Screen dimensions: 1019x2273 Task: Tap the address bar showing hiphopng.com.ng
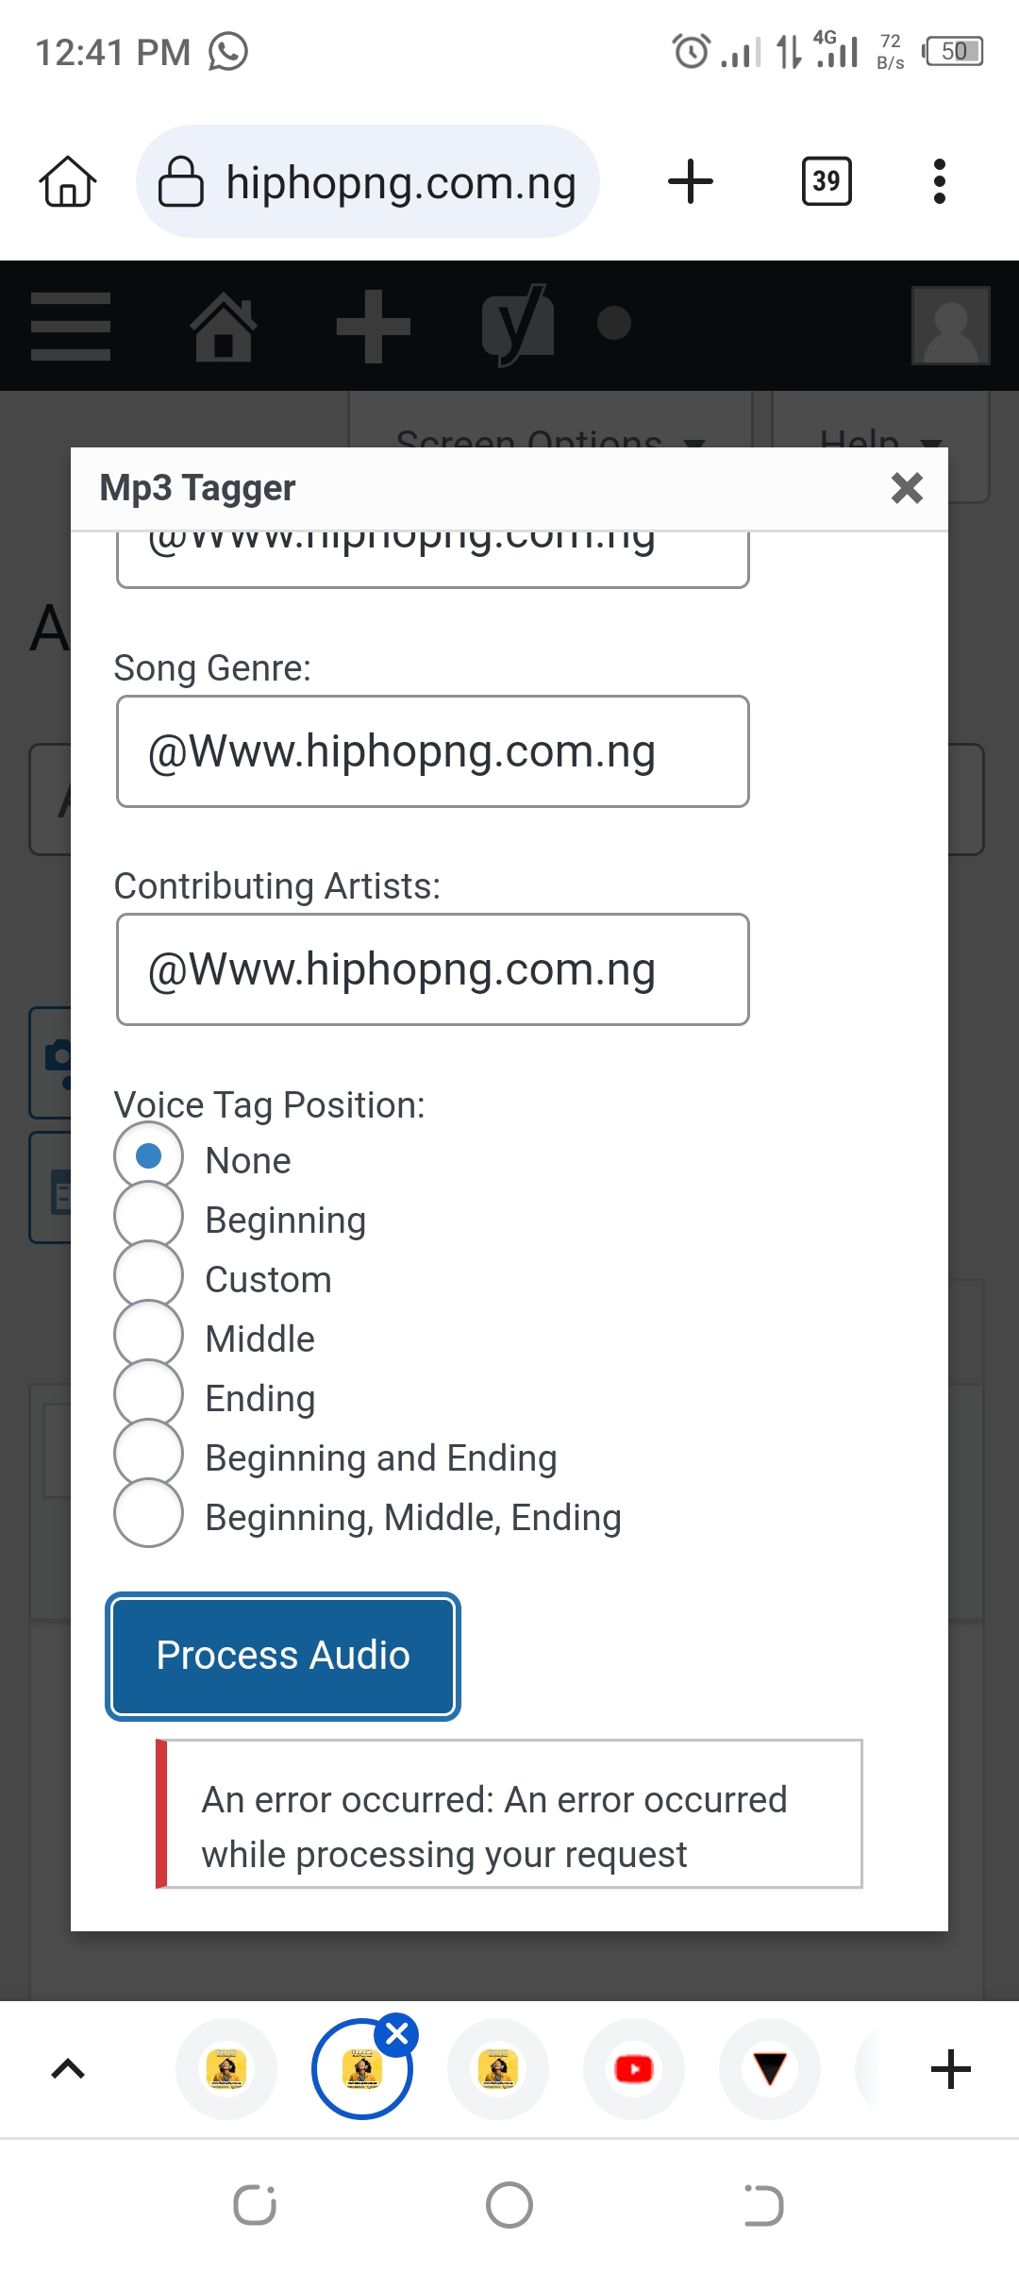pyautogui.click(x=368, y=181)
